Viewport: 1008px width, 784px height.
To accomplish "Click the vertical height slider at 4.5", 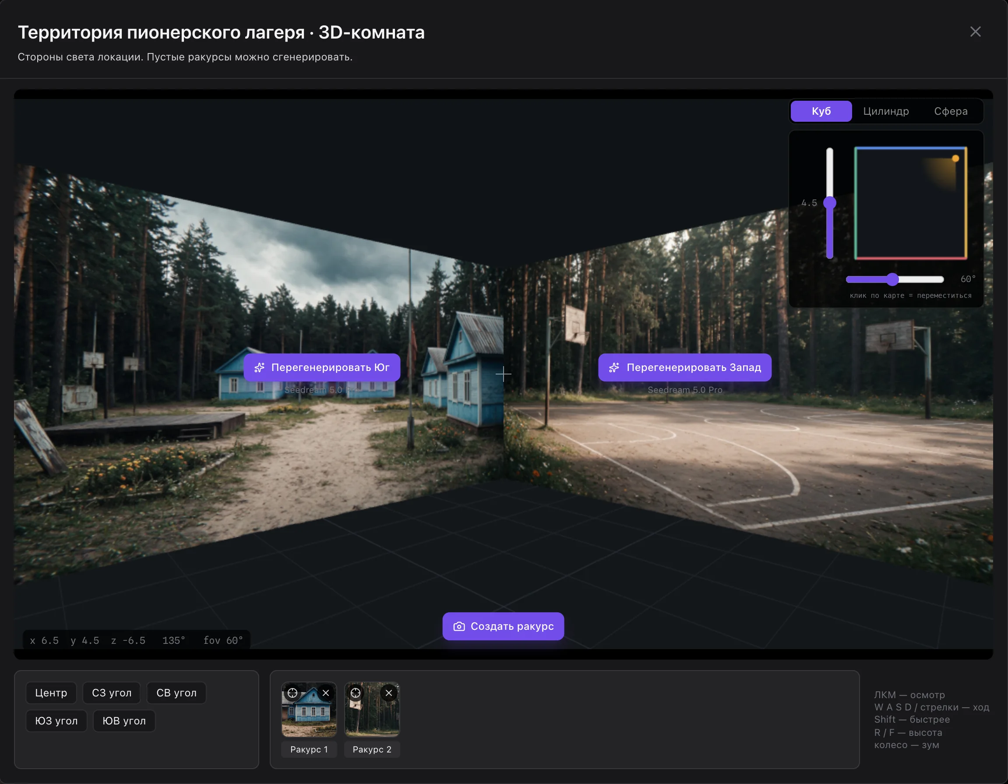I will [829, 203].
